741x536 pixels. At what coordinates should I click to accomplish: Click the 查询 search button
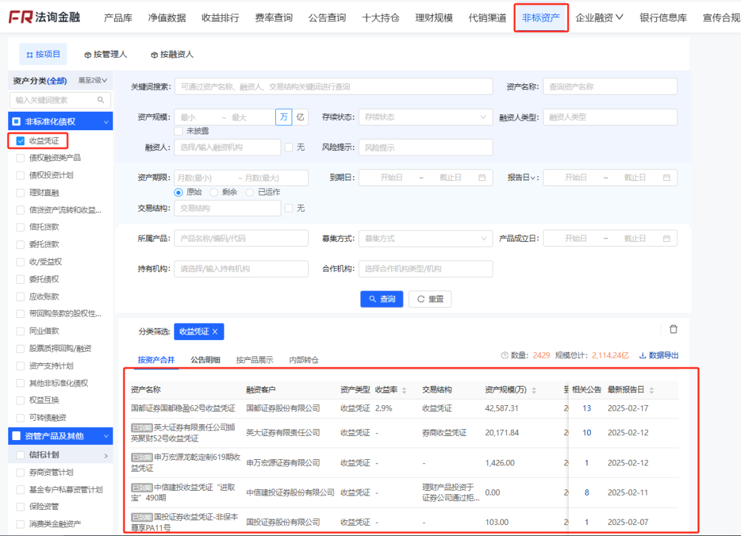tap(381, 299)
